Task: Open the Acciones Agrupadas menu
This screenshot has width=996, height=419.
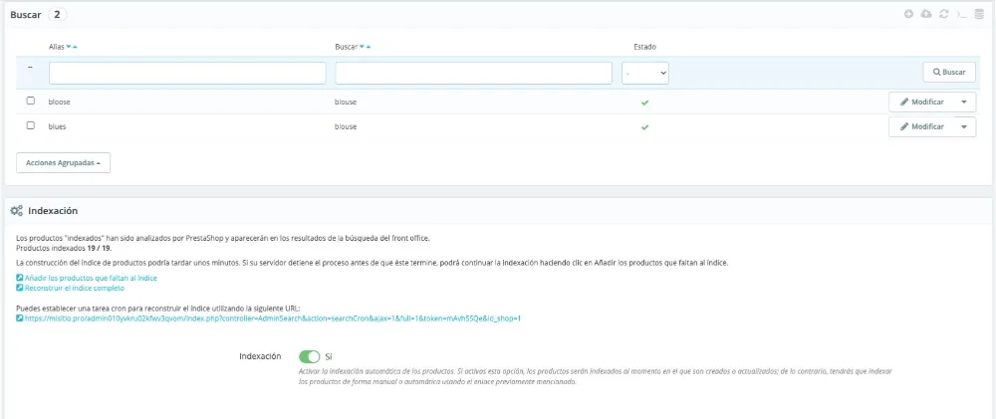Action: [x=64, y=162]
